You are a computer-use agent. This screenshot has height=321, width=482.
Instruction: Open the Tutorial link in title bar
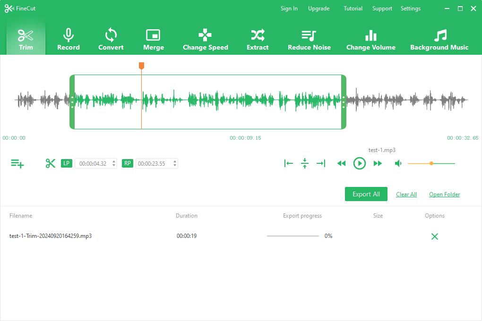coord(353,8)
